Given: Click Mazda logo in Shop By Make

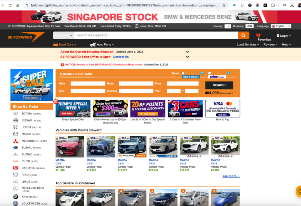Looking at the screenshot, I should (16, 134).
